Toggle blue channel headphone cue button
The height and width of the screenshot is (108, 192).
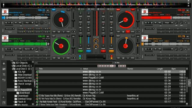click(x=88, y=51)
